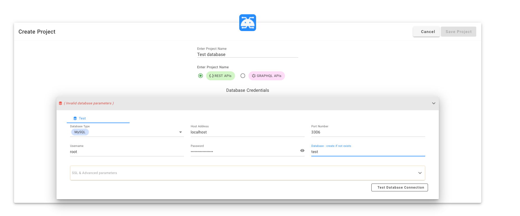Click the GRAPHQL APIs pink chip
520x216 pixels.
(267, 76)
